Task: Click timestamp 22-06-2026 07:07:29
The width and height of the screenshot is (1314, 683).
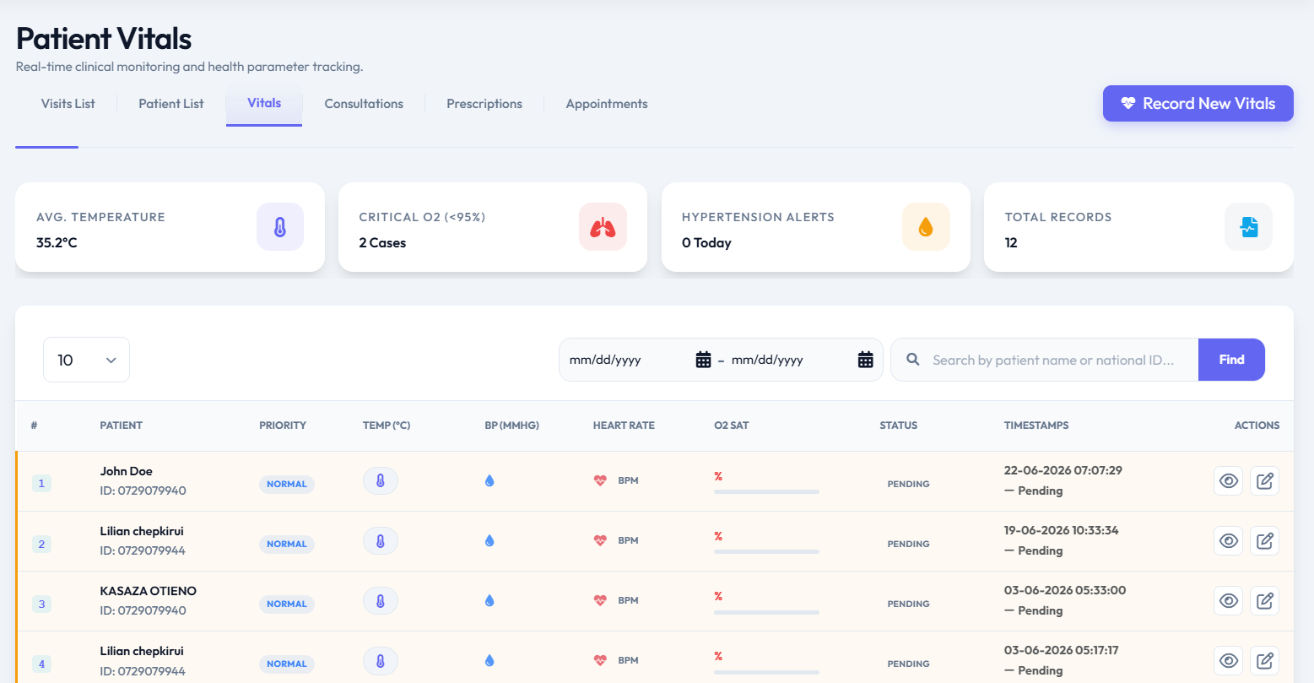Action: coord(1063,470)
